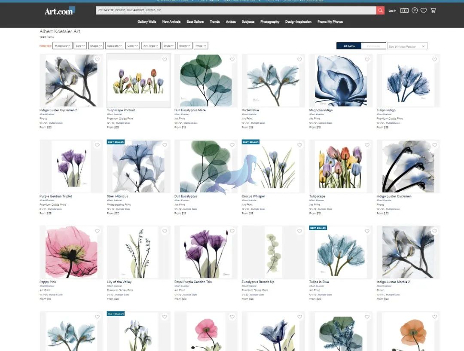Screen dimensions: 464x351
Task: Favorite Dull Eucalyptus with heart icon
Action: point(232,145)
